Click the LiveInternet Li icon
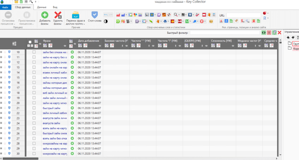The width and height of the screenshot is (299, 160). coord(147,15)
